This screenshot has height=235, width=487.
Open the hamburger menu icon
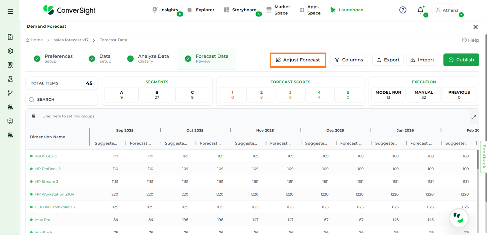pos(10,11)
